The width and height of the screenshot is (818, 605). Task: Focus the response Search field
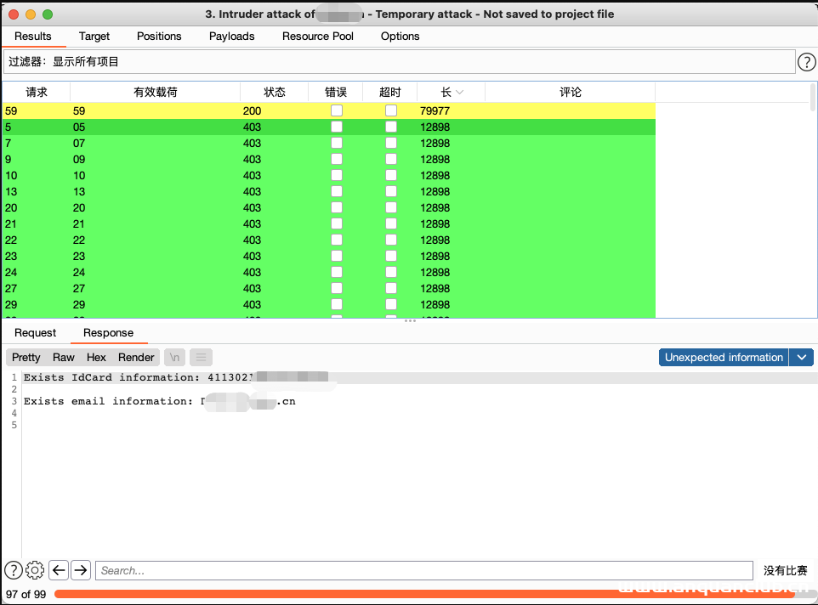424,571
